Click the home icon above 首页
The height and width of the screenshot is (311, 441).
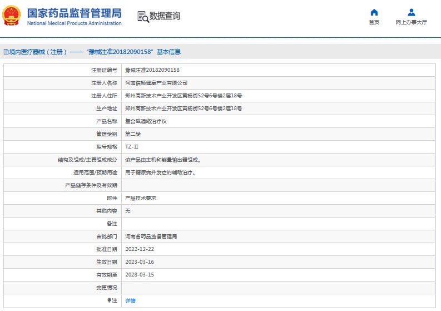374,12
